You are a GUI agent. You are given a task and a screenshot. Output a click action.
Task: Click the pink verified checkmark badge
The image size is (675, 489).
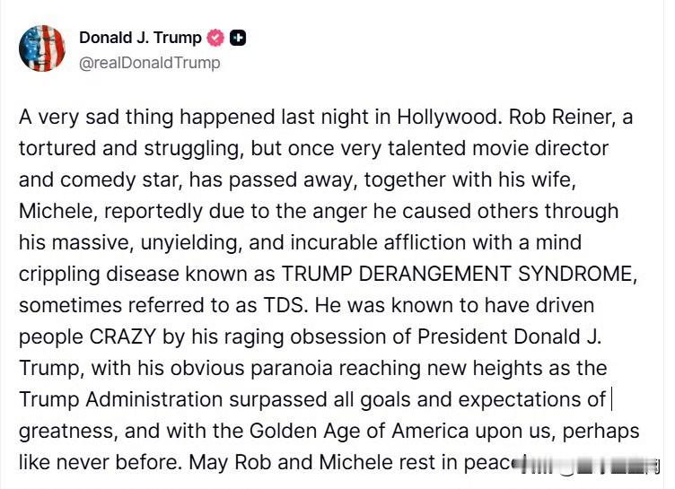[x=215, y=38]
